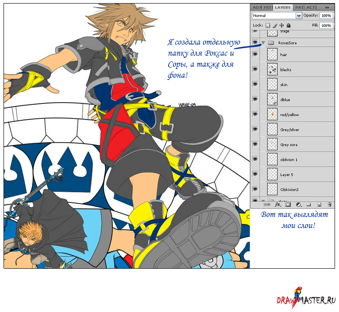Select the layer named oblivion 1

(289, 160)
